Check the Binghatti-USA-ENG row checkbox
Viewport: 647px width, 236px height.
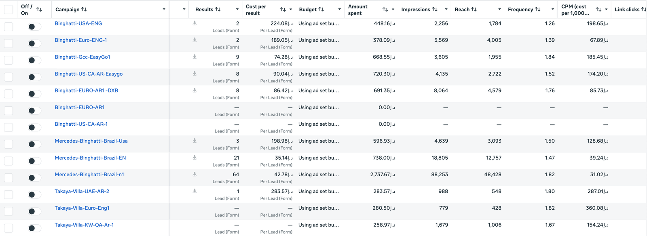(x=8, y=27)
